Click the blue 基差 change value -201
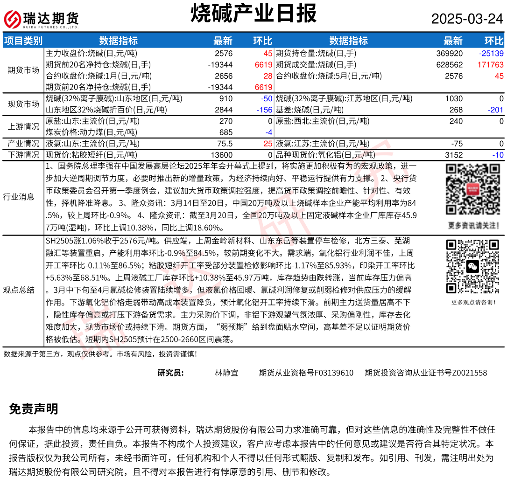This screenshot has height=478, width=507. click(494, 110)
